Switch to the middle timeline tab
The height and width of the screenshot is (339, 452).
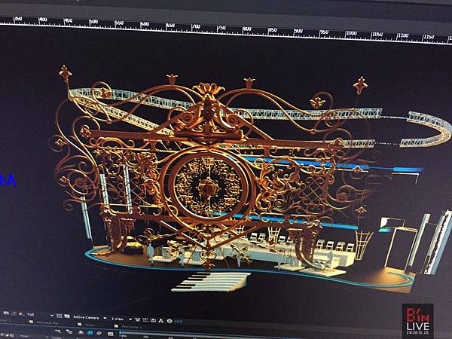[87, 325]
